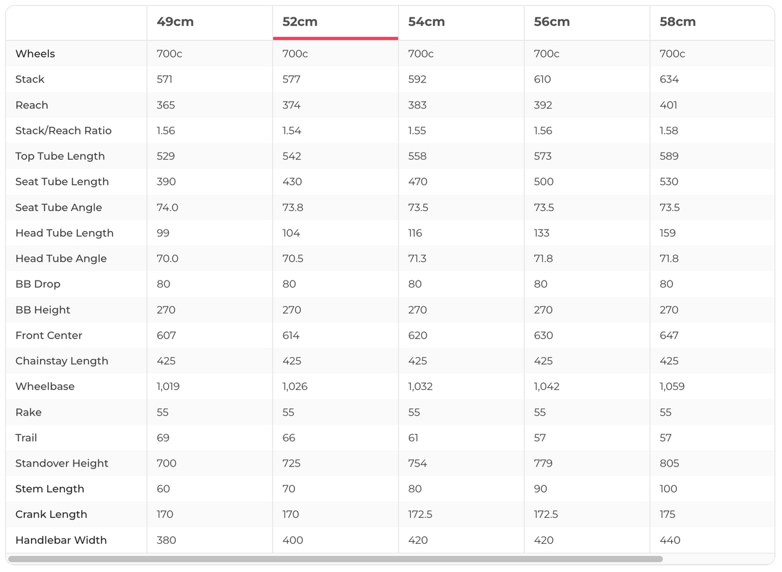This screenshot has width=782, height=572.
Task: Click the 74.0 seat tube angle cell
Action: [167, 208]
